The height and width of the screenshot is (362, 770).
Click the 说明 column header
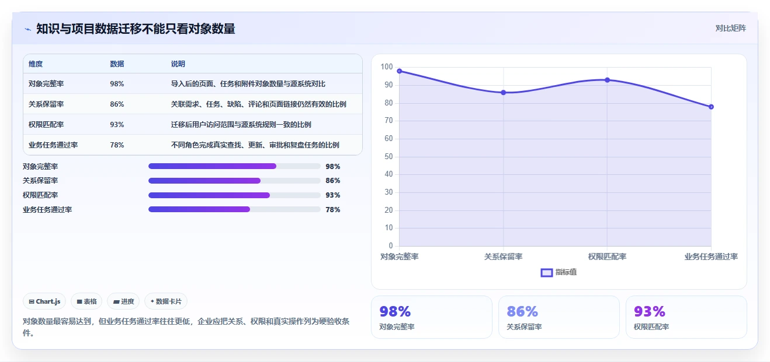pyautogui.click(x=178, y=64)
